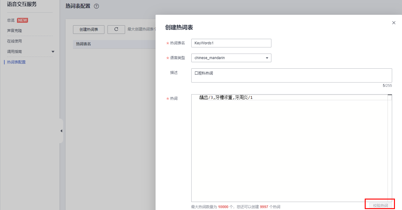Screen dimensions: 402x210
Task: Click the 5/255 character counter
Action: click(x=387, y=86)
